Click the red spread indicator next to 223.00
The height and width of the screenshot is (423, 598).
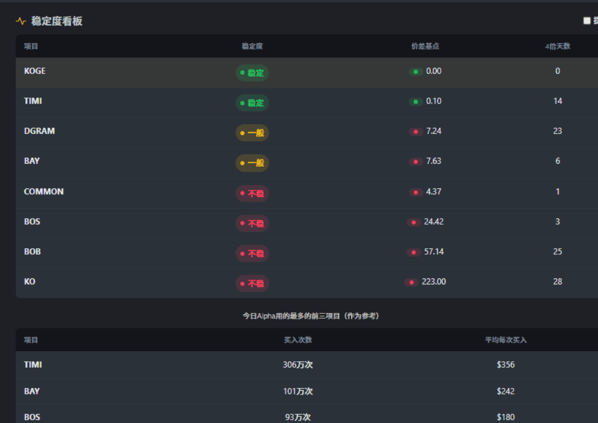pos(411,282)
